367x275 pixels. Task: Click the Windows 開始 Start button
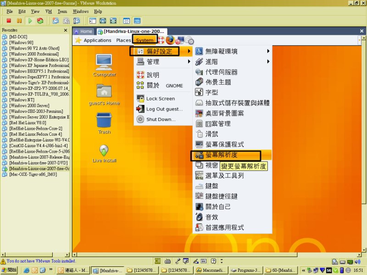pos(9,270)
